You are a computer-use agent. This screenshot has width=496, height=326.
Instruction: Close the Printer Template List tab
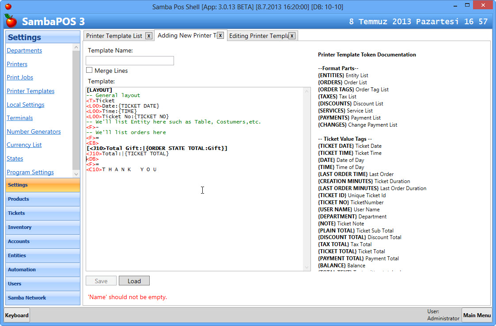(149, 36)
